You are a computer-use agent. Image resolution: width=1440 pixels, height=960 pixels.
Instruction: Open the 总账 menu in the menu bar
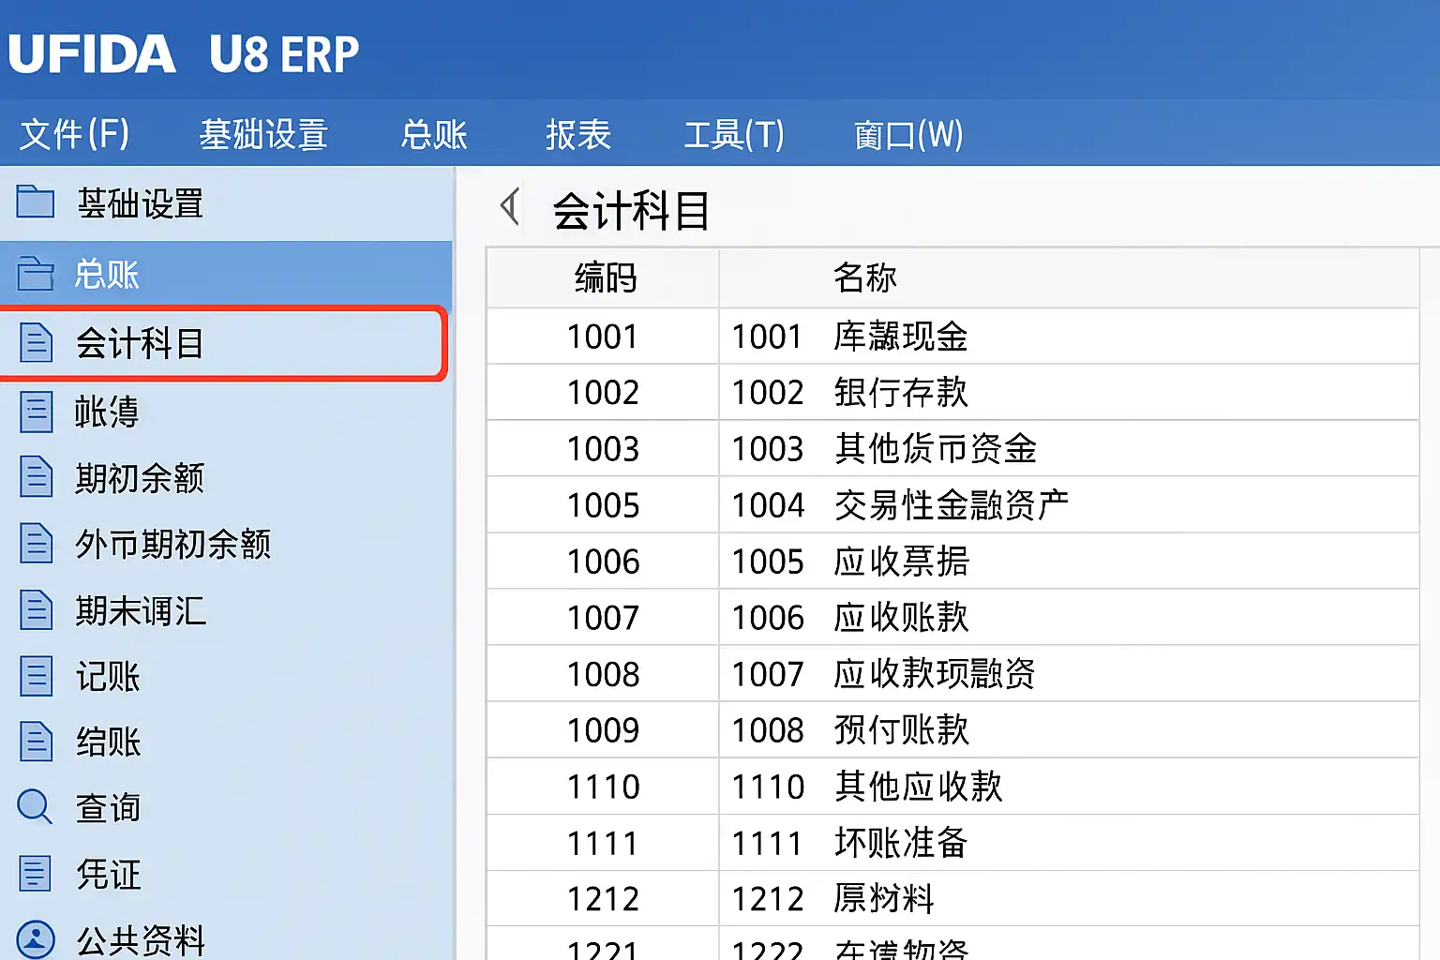pyautogui.click(x=434, y=134)
